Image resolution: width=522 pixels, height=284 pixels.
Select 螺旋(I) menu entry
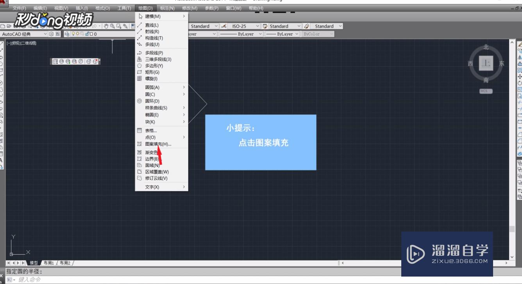[162, 79]
